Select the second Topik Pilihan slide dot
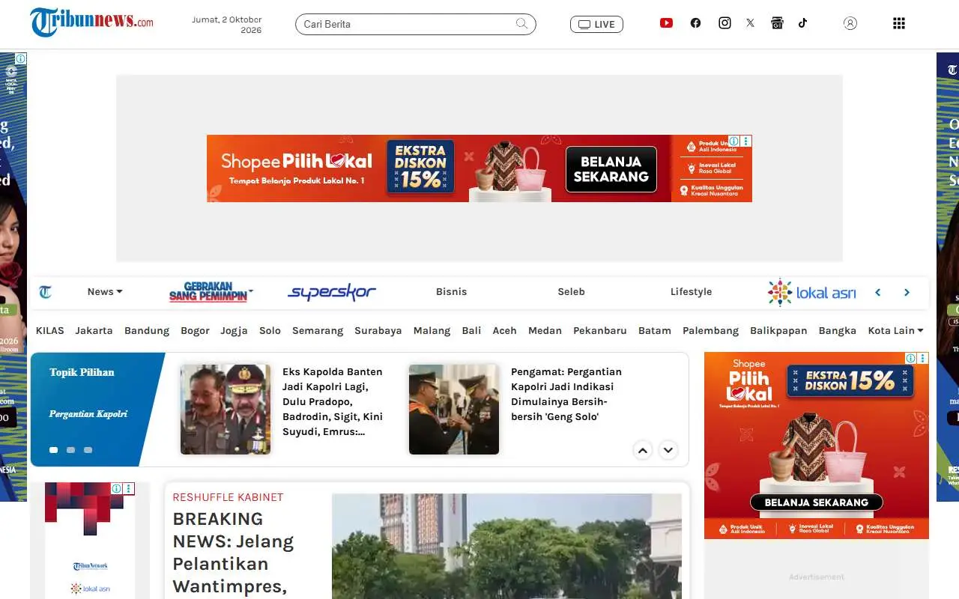 pyautogui.click(x=71, y=450)
